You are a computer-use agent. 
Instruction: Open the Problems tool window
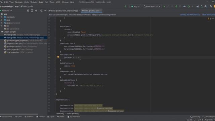(x=29, y=117)
